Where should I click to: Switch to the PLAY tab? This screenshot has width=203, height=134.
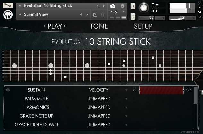point(55,26)
